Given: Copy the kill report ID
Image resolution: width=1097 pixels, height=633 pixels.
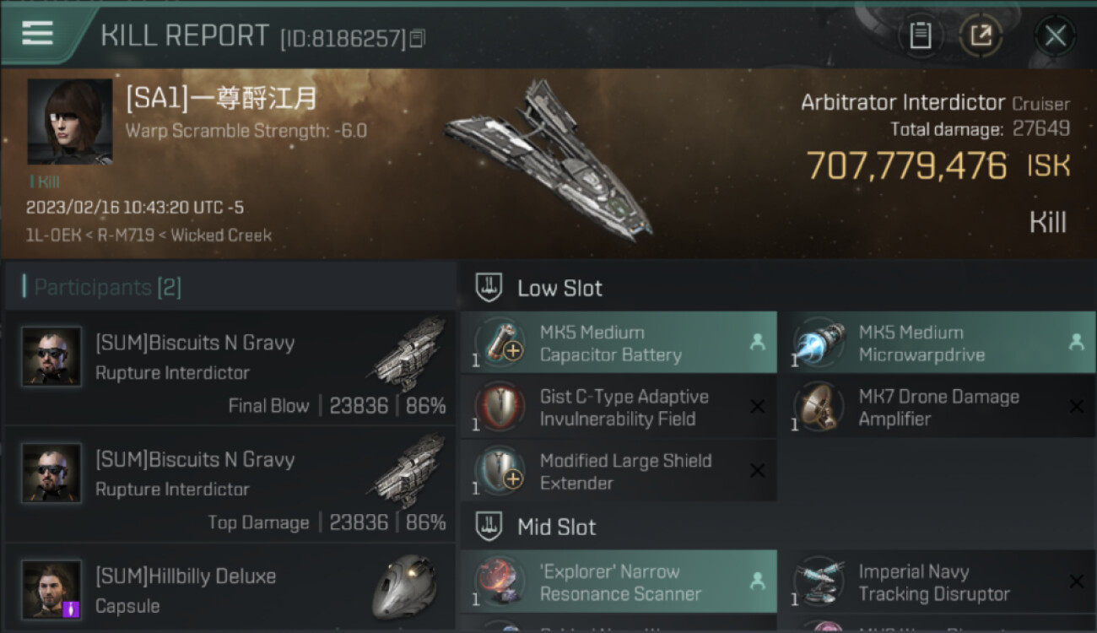Looking at the screenshot, I should pyautogui.click(x=419, y=39).
